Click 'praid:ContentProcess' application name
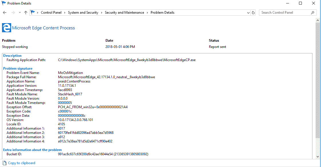The width and height of the screenshot is (321, 167). [x=74, y=81]
